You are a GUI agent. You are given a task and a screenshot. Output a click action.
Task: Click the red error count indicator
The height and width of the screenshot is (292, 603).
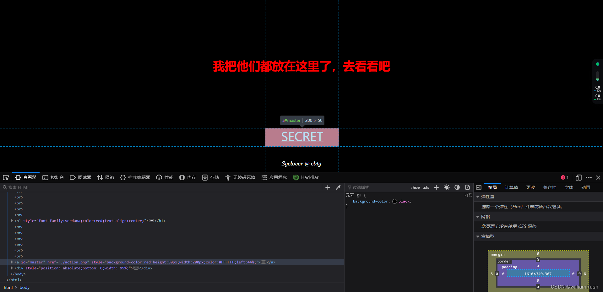565,178
